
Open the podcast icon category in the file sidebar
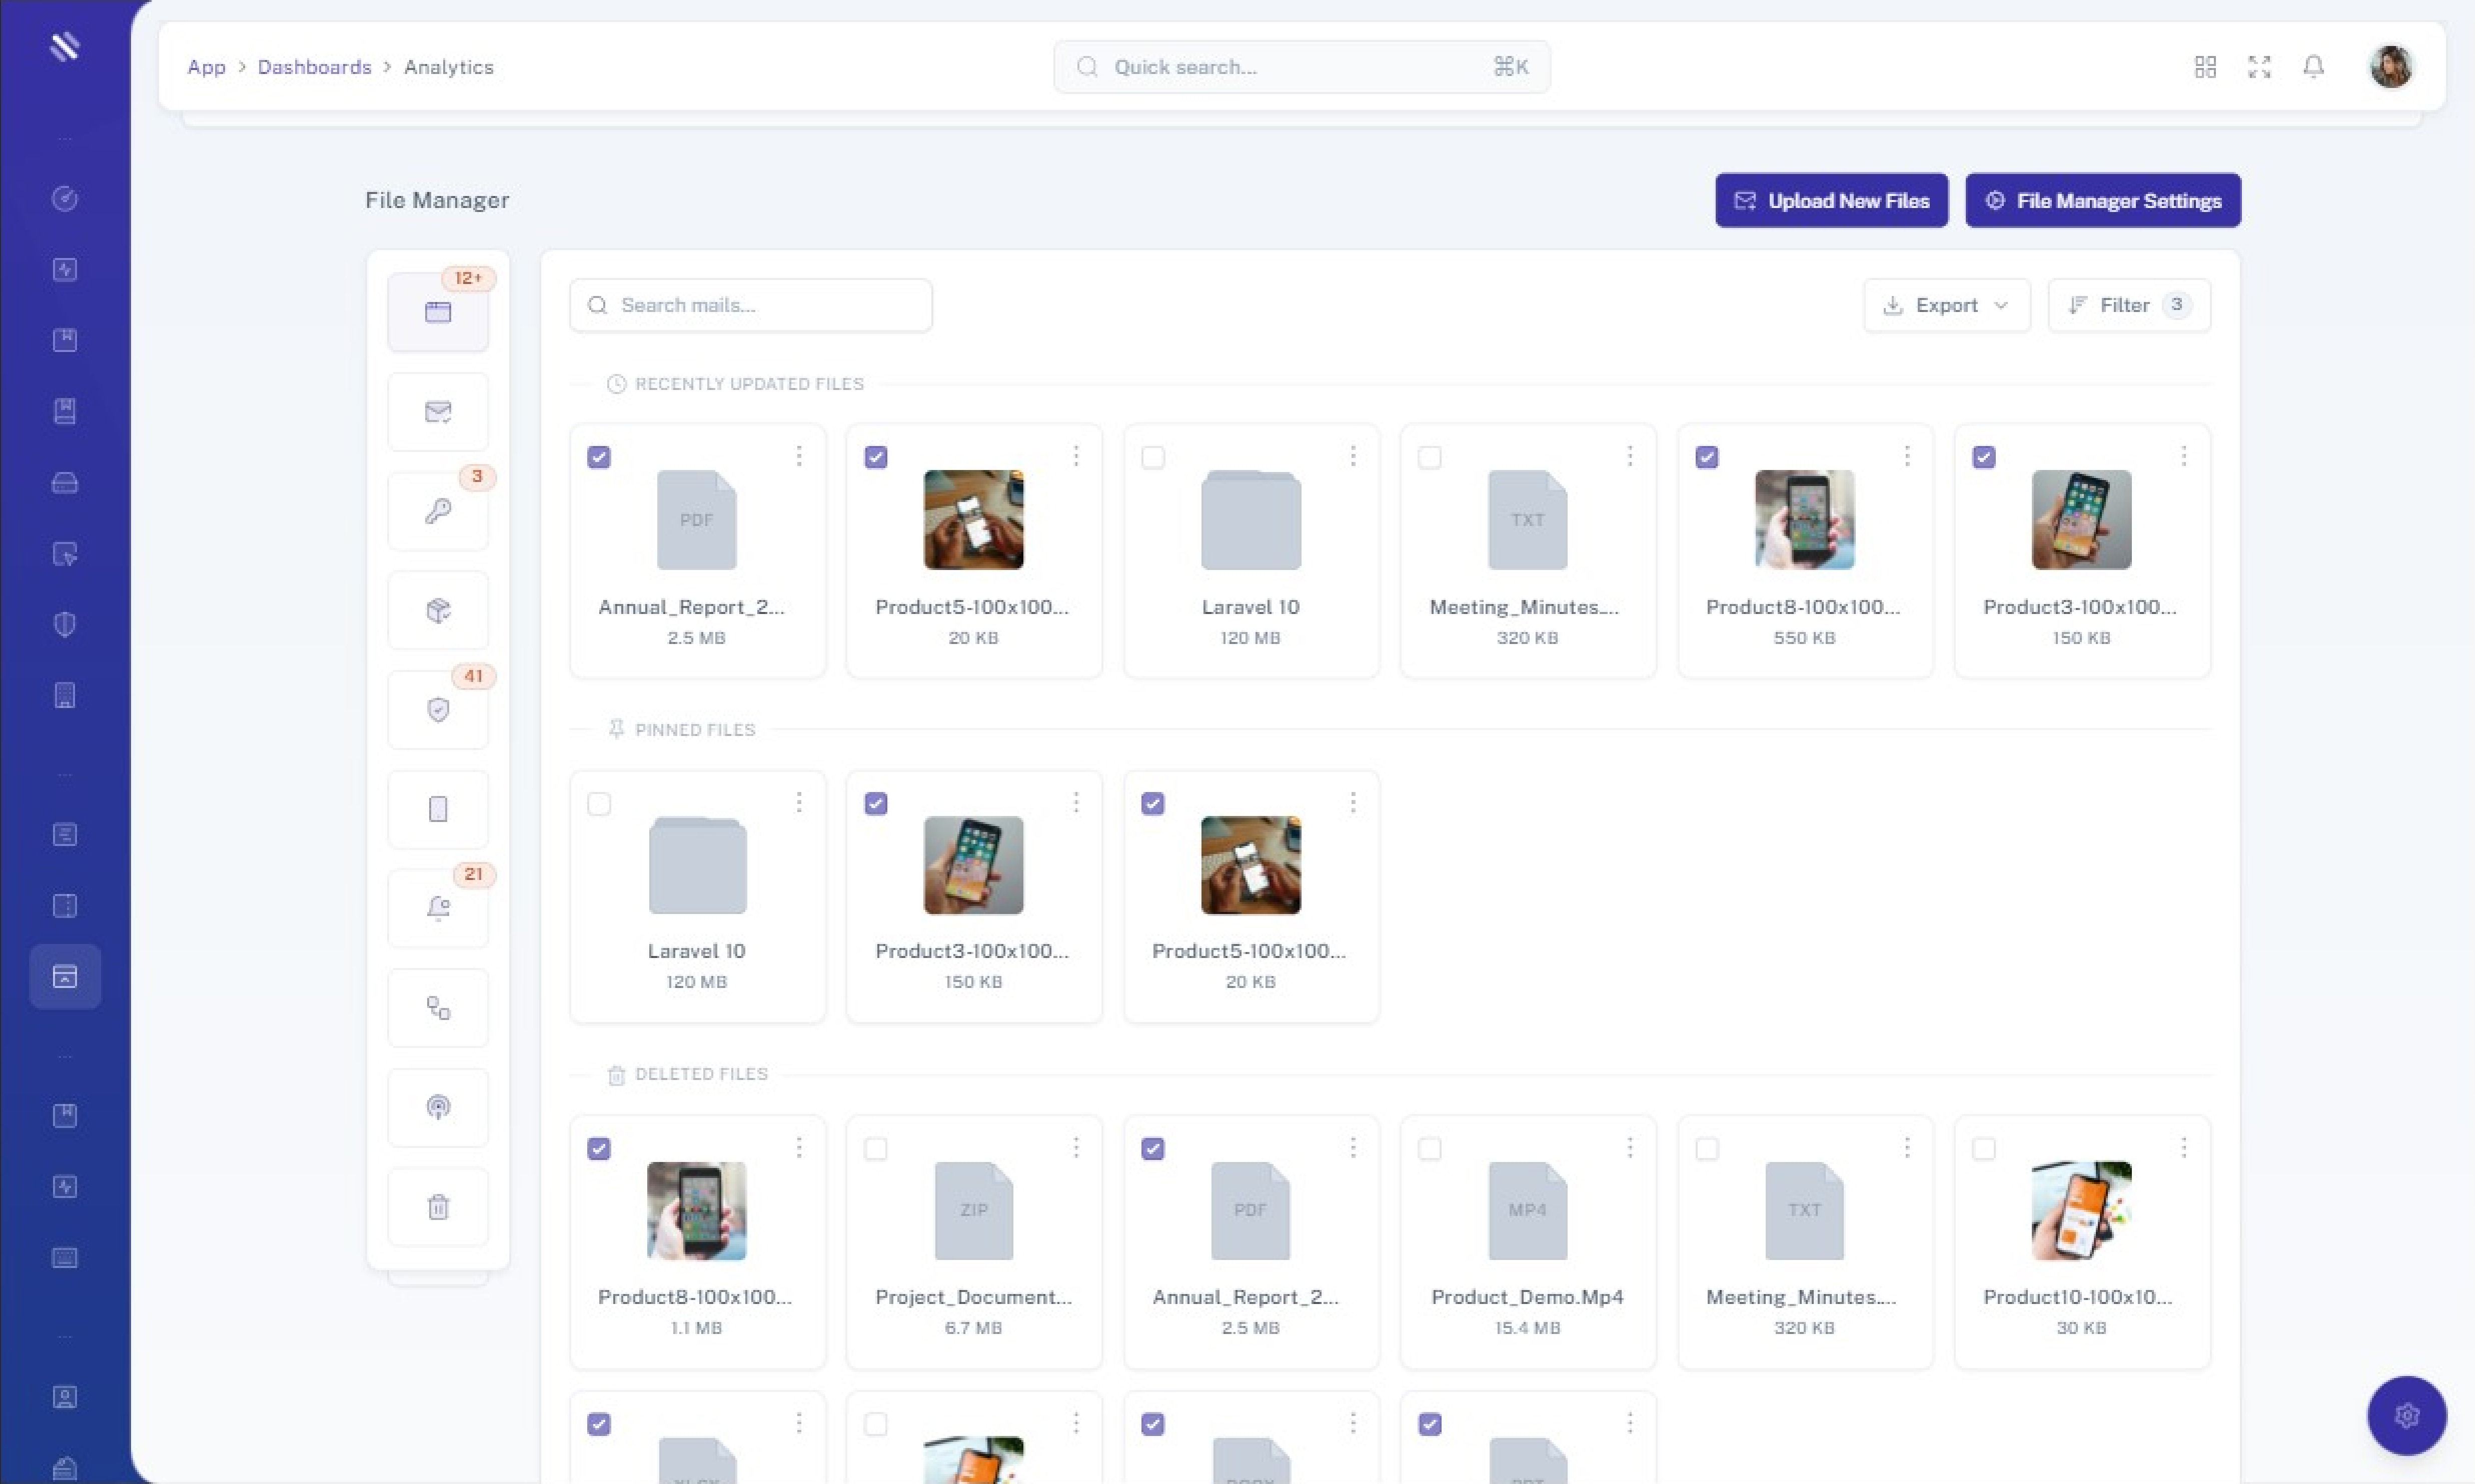click(x=438, y=1107)
